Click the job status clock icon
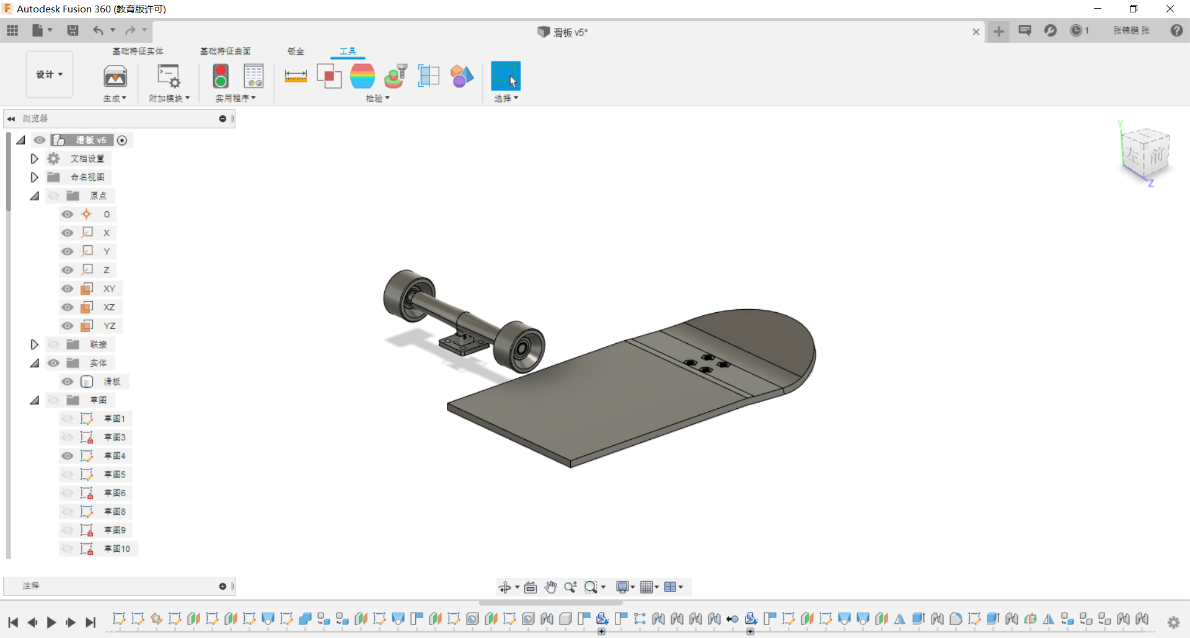The height and width of the screenshot is (638, 1190). click(1076, 30)
